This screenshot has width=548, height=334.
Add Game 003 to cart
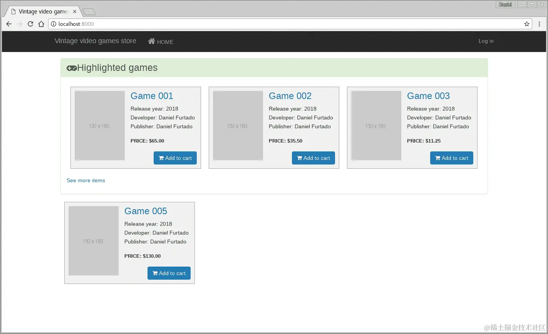pyautogui.click(x=452, y=158)
